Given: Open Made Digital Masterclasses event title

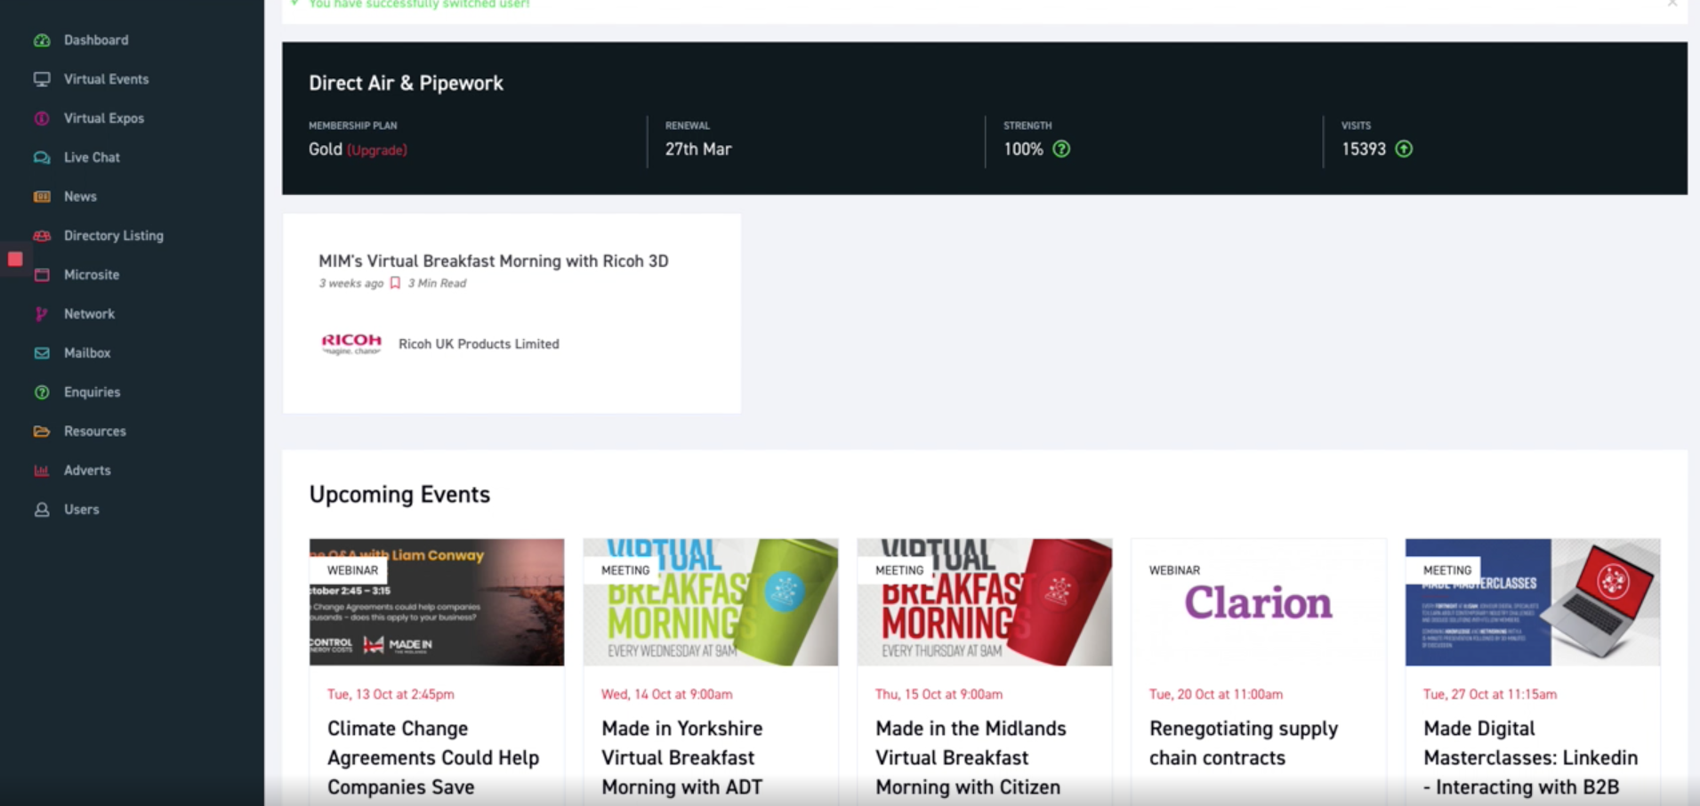Looking at the screenshot, I should point(1530,757).
